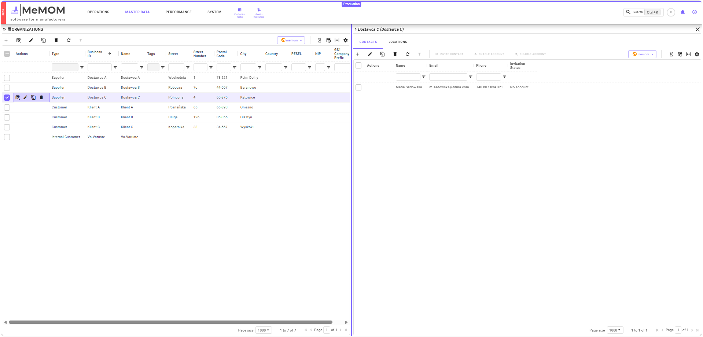The image size is (703, 337).
Task: Sort by the Business ID column header
Action: 95,54
